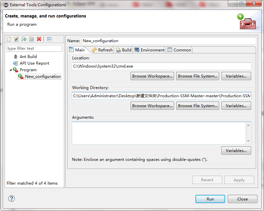Open the Build tab
This screenshot has width=264, height=211.
124,50
